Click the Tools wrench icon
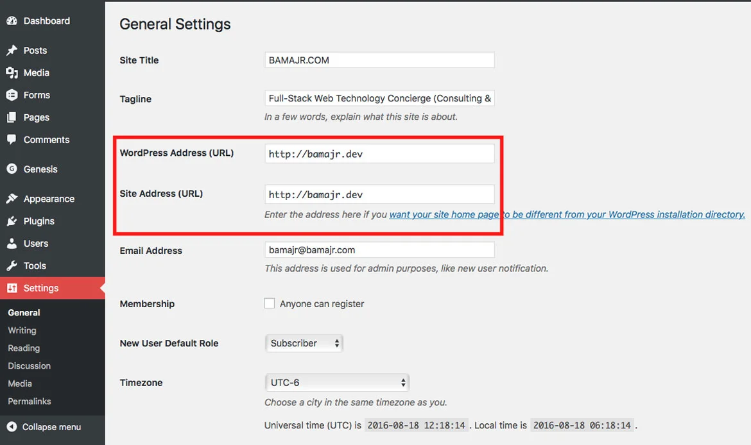Image resolution: width=751 pixels, height=445 pixels. point(12,266)
